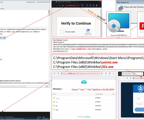Select the AnonVNC - Login tab

click(x=132, y=74)
